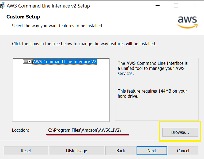Click the 'unified tool to manage' description
The width and height of the screenshot is (204, 159).
point(153,68)
